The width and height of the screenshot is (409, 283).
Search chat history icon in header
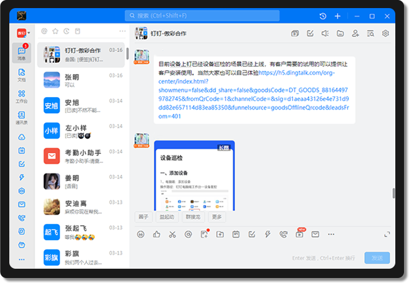click(x=370, y=34)
